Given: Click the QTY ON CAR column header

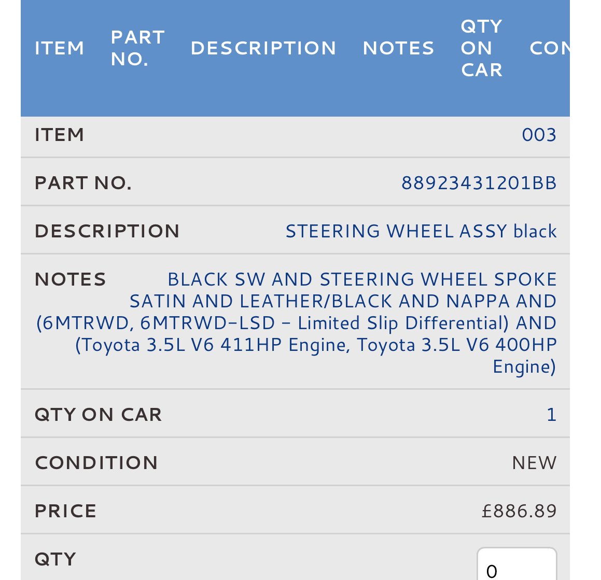Looking at the screenshot, I should point(481,48).
